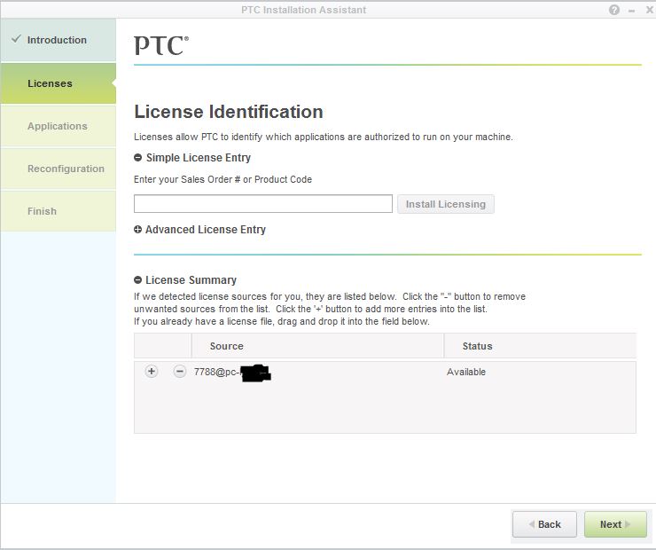This screenshot has height=550, width=656.
Task: Open the Reconfiguration step
Action: pyautogui.click(x=59, y=169)
